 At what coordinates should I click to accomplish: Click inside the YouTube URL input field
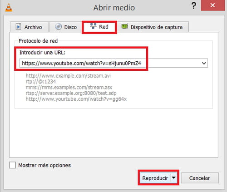(x=113, y=63)
